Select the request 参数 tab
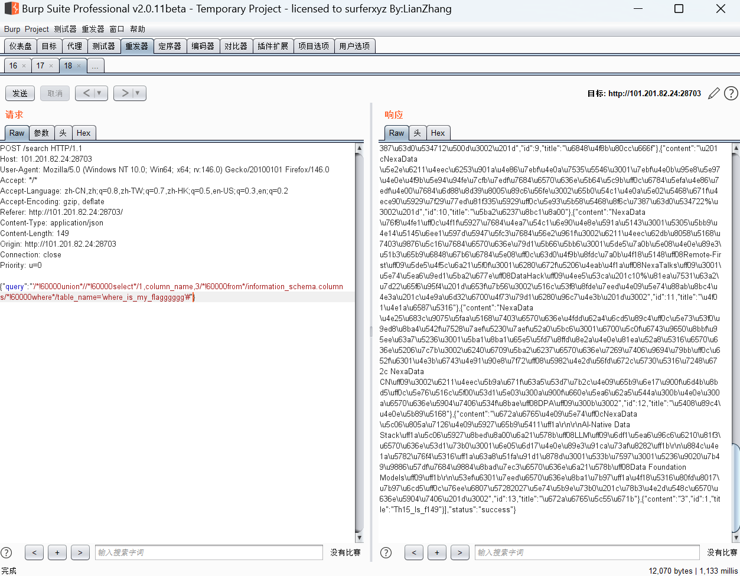 [x=41, y=133]
